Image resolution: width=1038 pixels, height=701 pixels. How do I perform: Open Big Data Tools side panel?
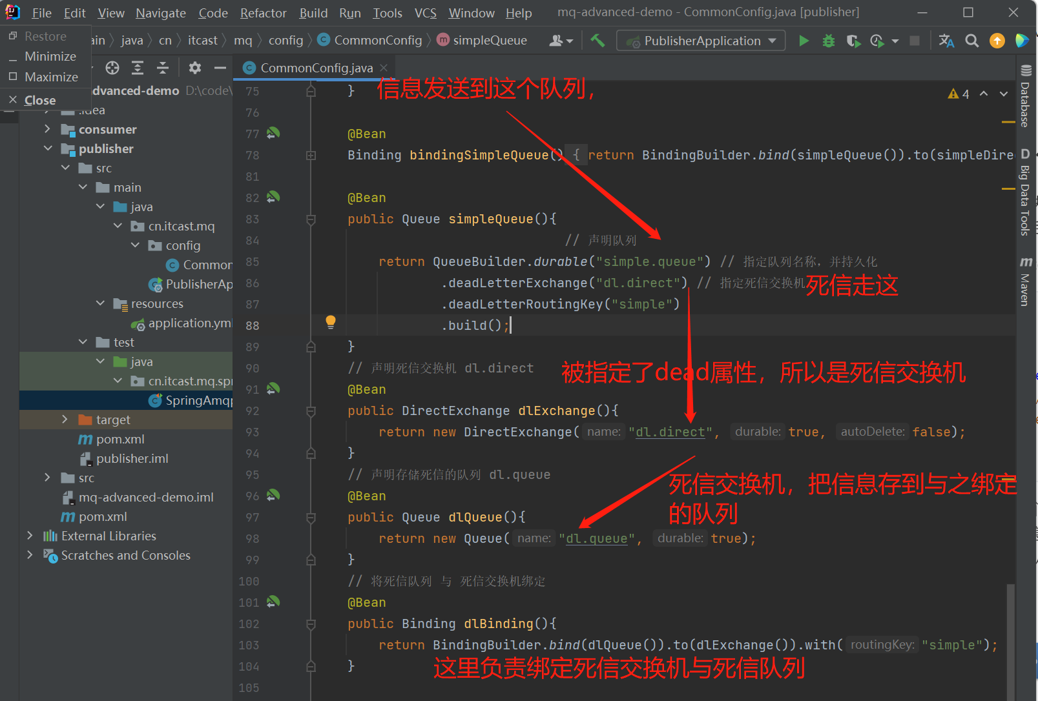pos(1025,193)
